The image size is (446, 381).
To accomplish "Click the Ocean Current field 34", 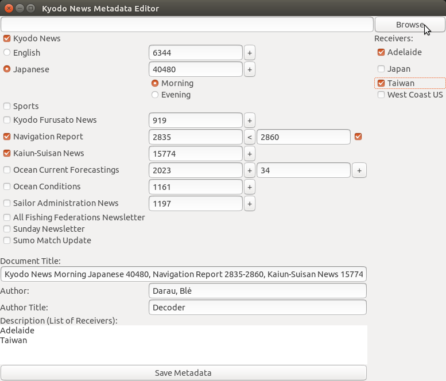I will click(304, 170).
